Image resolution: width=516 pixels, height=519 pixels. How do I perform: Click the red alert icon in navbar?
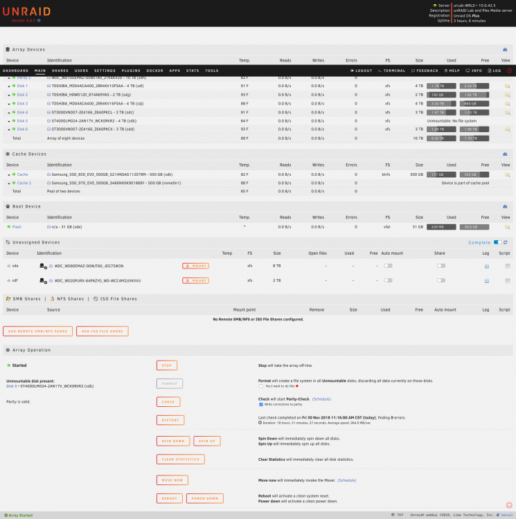coord(509,71)
